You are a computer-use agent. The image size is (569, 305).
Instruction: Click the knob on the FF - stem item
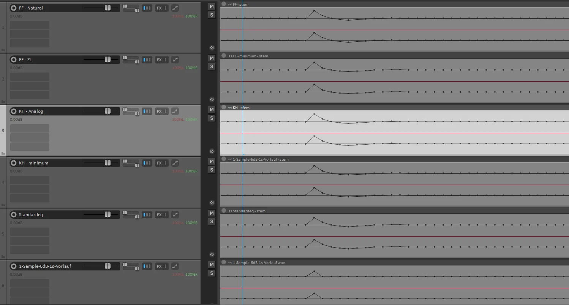(x=224, y=4)
